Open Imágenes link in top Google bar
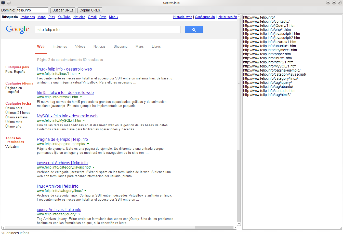 point(28,17)
